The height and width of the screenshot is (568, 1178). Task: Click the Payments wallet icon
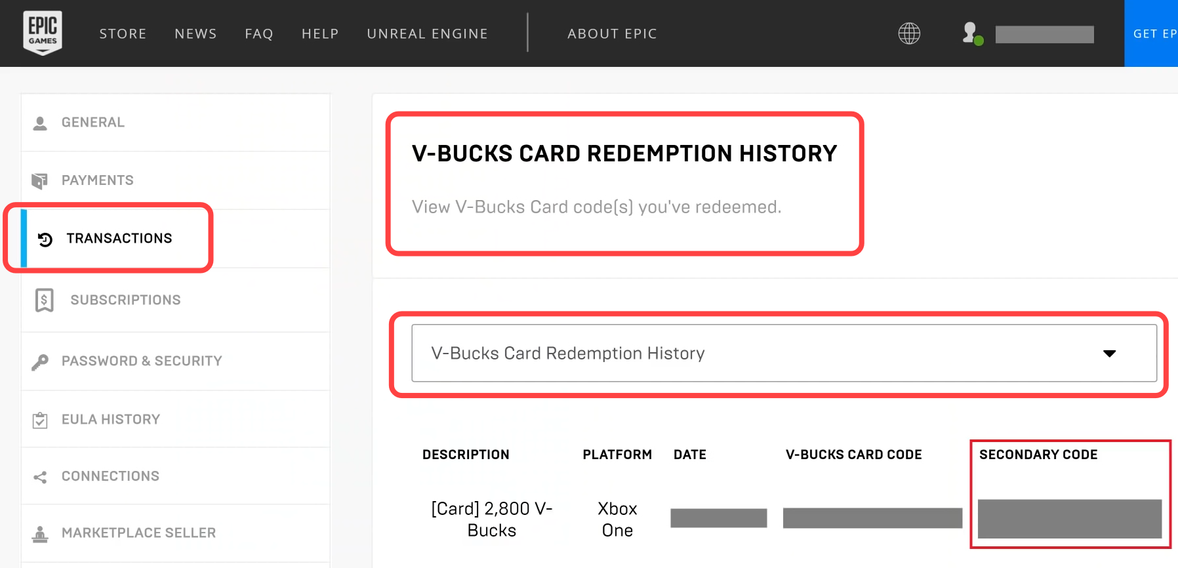39,181
